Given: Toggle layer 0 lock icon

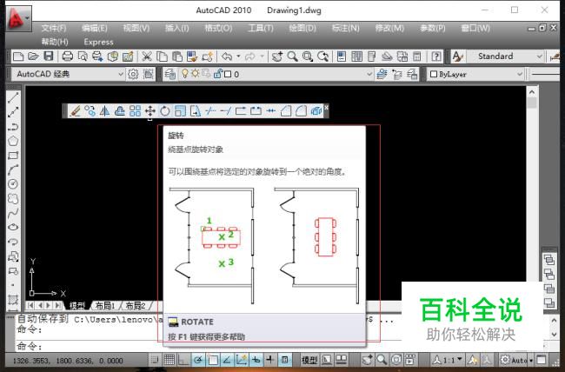Looking at the screenshot, I should (x=217, y=74).
